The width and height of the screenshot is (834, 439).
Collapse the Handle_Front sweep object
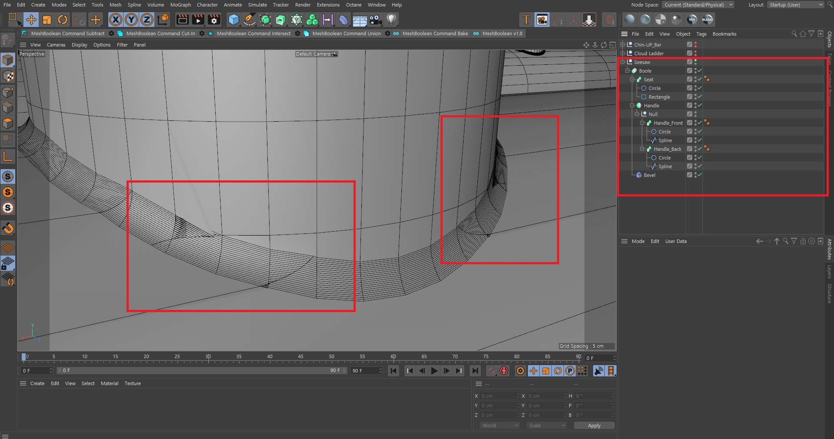click(x=642, y=123)
